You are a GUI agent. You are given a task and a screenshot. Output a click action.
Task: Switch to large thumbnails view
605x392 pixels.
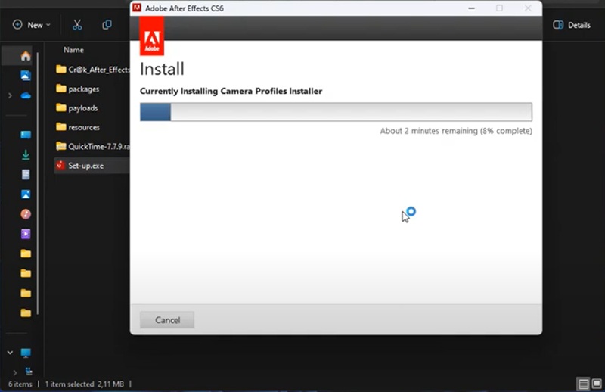[x=596, y=384]
